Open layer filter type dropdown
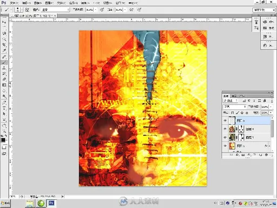277x208 pixels. coord(230,101)
